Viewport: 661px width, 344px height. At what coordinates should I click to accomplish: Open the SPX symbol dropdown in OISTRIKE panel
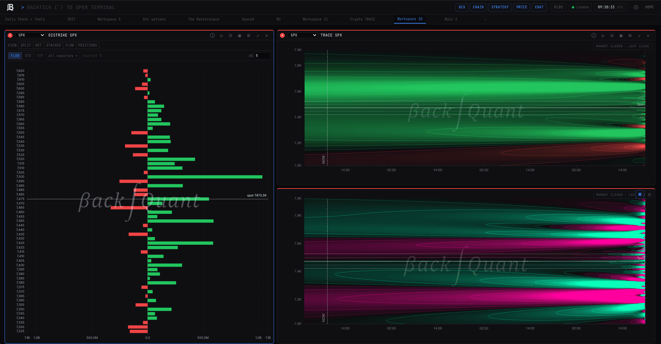pos(31,35)
